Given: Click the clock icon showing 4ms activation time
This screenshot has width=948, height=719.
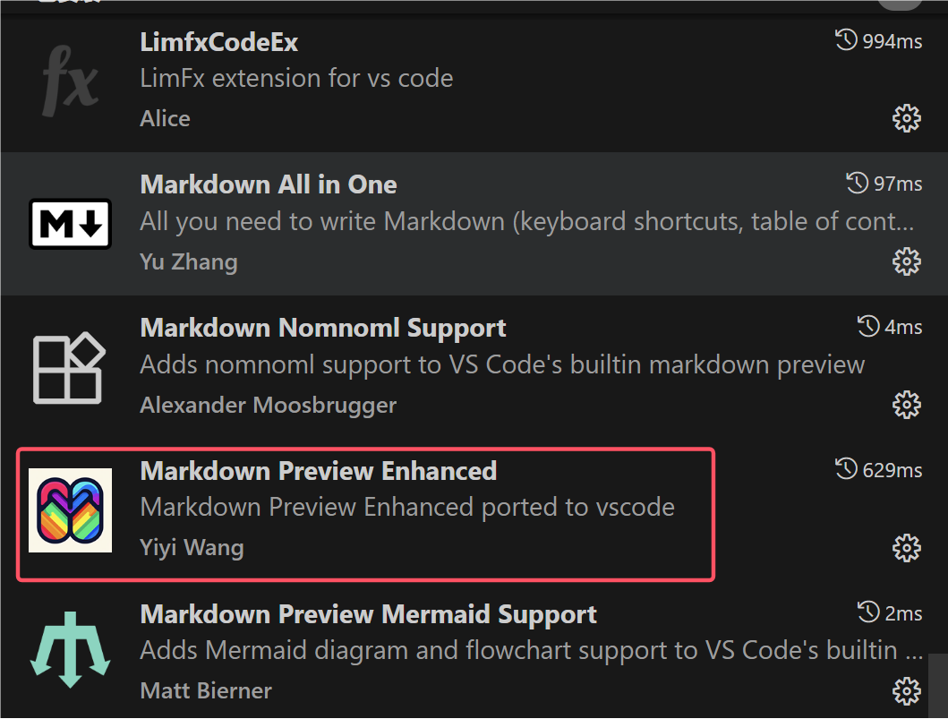Looking at the screenshot, I should pos(867,327).
